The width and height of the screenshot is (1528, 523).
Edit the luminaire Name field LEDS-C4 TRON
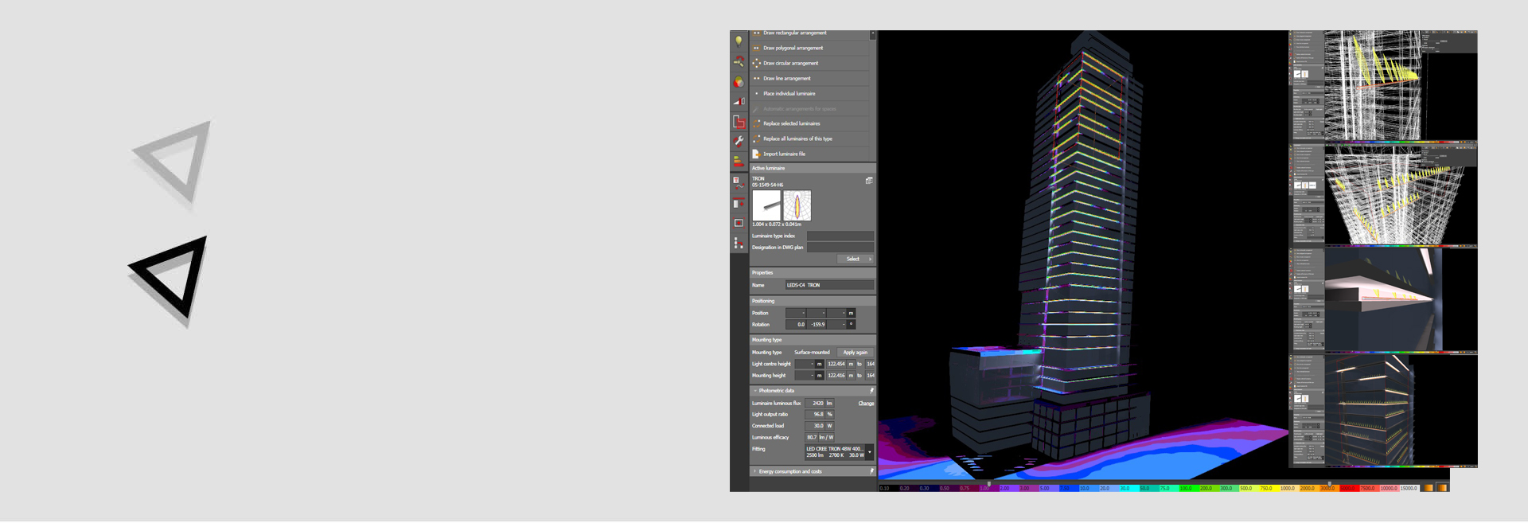(829, 285)
